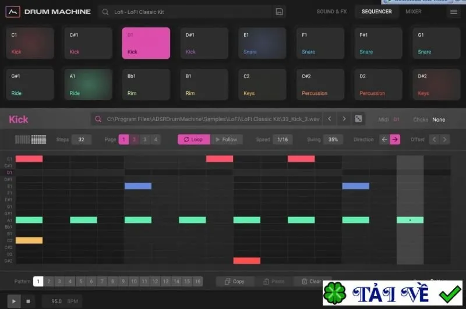Save the kit with floppy disk icon
Image resolution: width=466 pixels, height=309 pixels.
click(x=279, y=12)
